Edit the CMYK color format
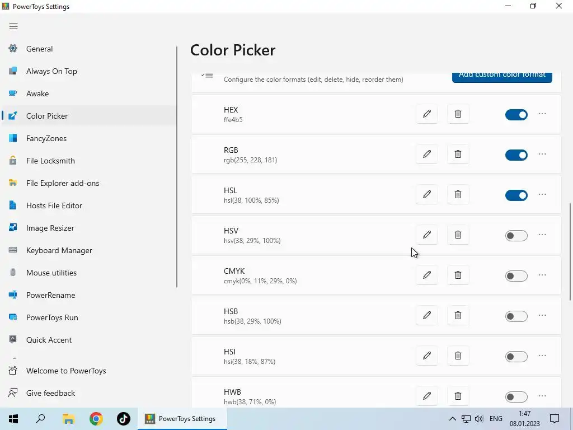This screenshot has height=430, width=573. coord(426,275)
